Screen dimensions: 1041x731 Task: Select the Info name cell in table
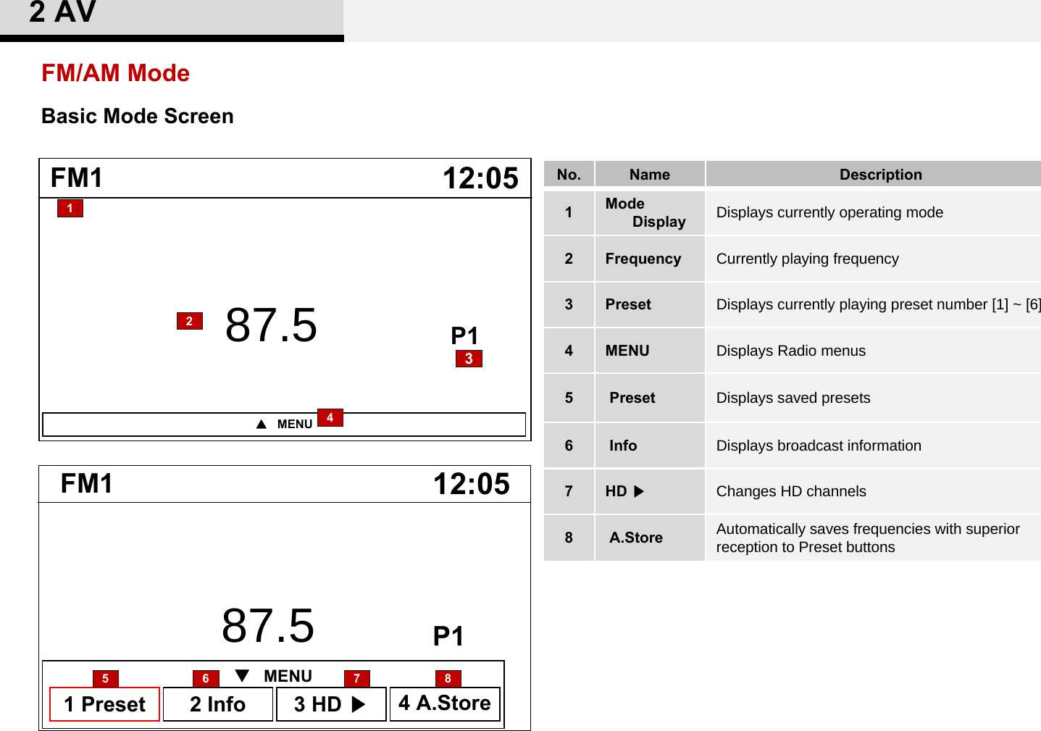(x=650, y=446)
